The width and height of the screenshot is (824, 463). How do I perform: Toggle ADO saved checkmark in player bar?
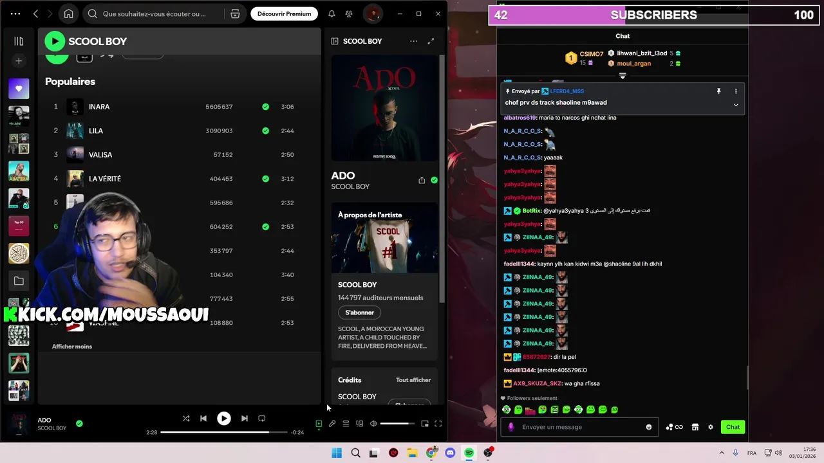click(x=79, y=424)
